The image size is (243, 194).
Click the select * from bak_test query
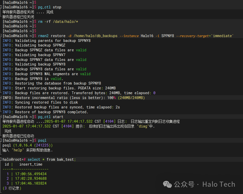pos(52,159)
